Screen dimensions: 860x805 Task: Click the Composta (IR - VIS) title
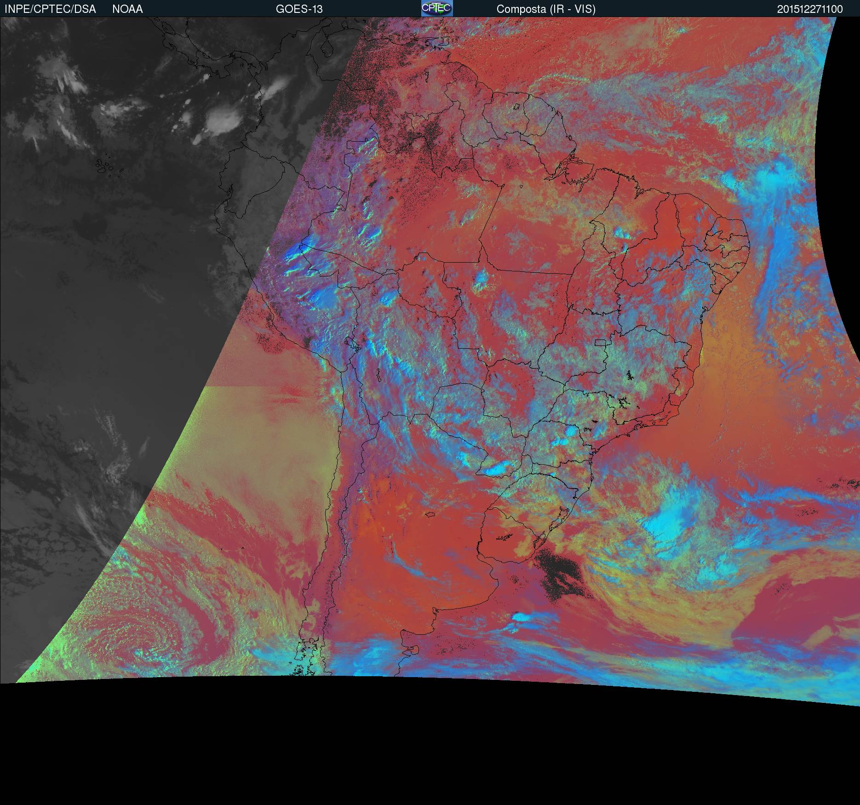point(546,9)
